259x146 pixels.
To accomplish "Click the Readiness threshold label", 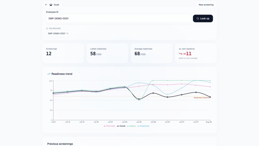I will tap(201, 98).
